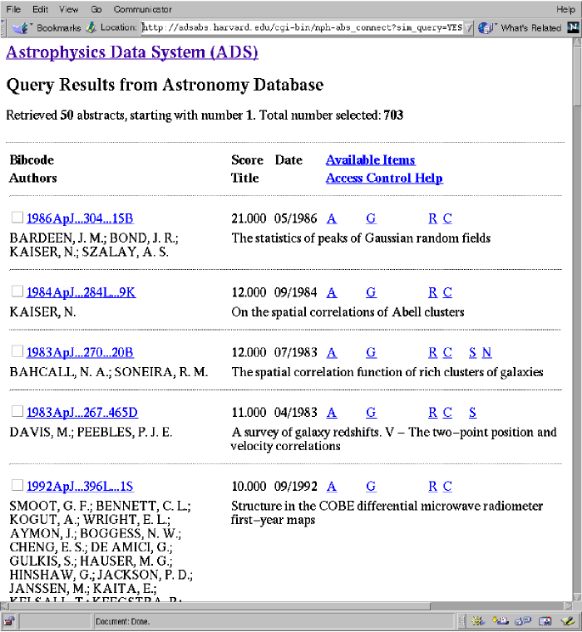The height and width of the screenshot is (632, 582).
Task: Check the box for 1983ApJ...270...20B
Action: [x=17, y=351]
